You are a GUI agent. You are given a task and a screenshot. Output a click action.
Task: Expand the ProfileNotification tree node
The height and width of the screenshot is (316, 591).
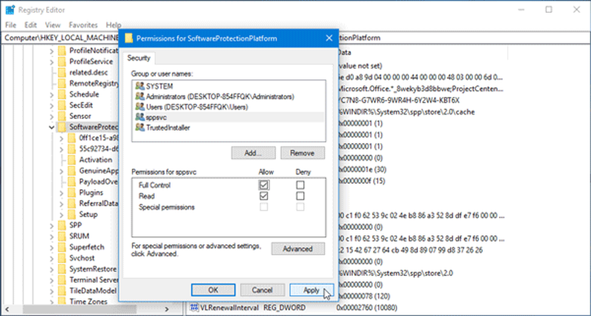click(52, 51)
